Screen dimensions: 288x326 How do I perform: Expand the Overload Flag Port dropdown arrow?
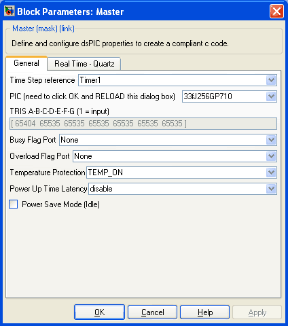[x=271, y=156]
